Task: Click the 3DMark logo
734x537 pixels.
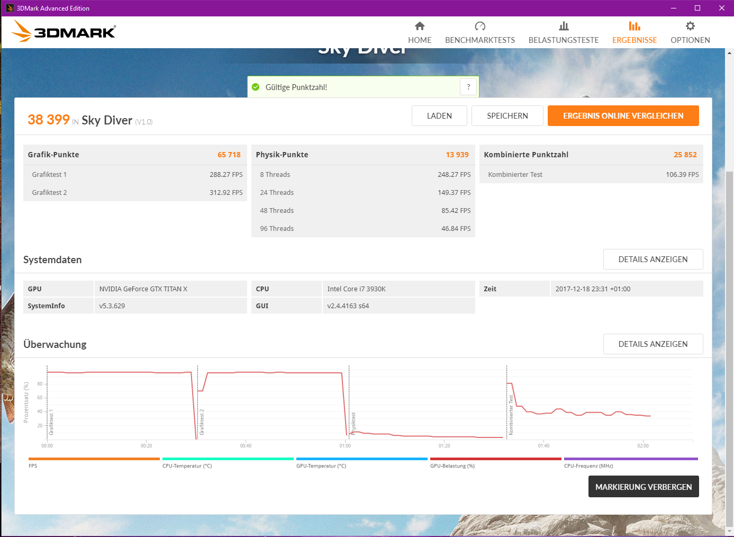Action: (x=64, y=31)
